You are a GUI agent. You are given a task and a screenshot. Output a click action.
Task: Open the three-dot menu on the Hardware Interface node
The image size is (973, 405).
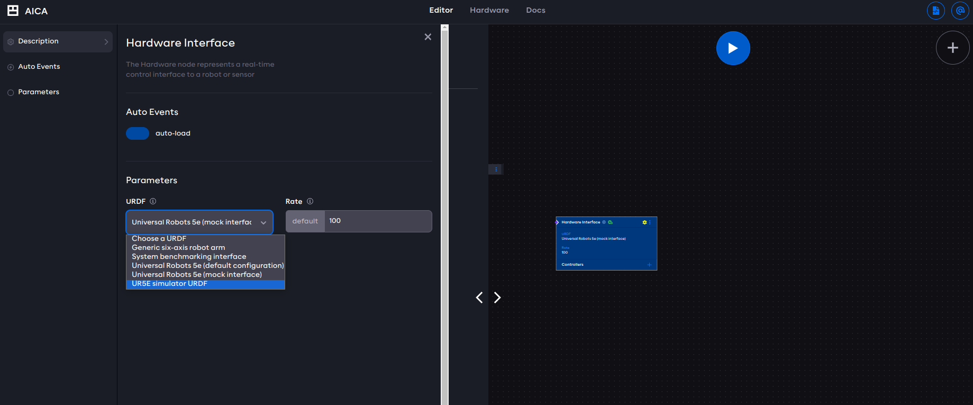coord(650,222)
